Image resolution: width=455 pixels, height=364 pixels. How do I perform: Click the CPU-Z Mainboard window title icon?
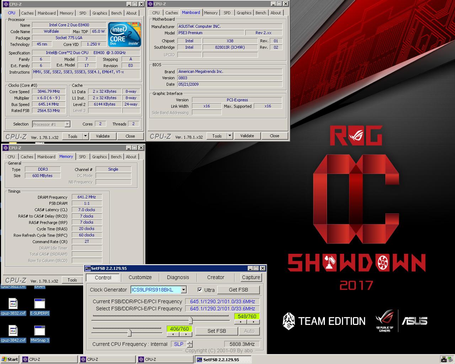point(151,4)
